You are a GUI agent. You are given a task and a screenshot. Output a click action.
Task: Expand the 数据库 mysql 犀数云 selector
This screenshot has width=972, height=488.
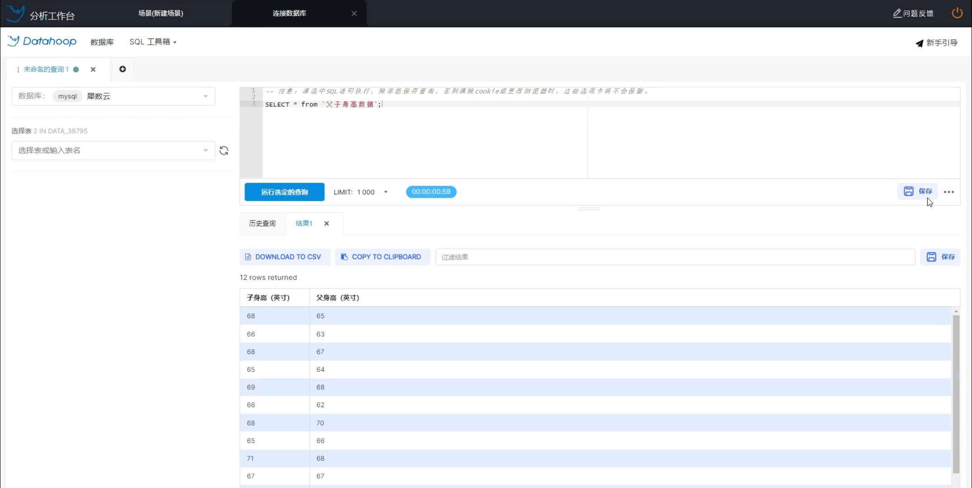point(113,96)
